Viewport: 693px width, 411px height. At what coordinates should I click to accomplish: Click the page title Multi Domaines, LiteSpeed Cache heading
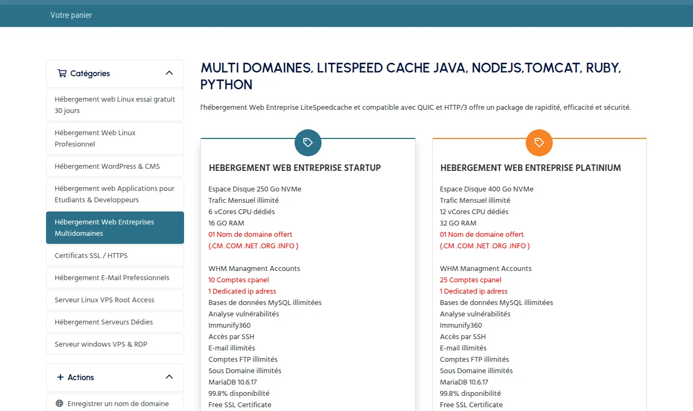click(411, 76)
